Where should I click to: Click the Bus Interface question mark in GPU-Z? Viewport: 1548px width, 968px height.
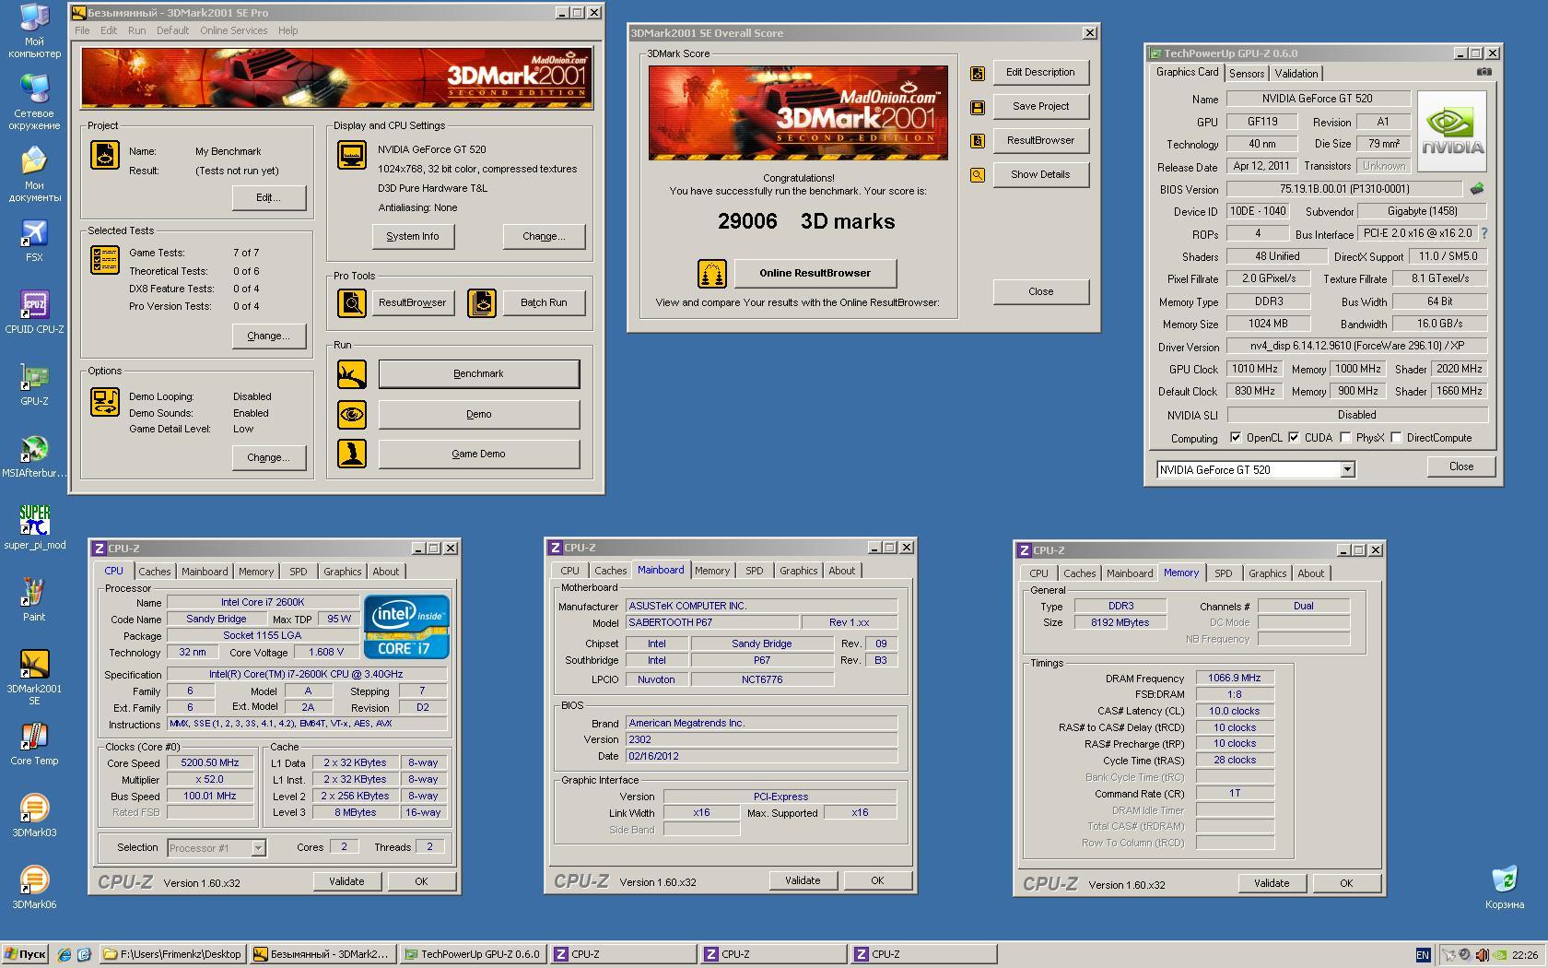[x=1483, y=234]
